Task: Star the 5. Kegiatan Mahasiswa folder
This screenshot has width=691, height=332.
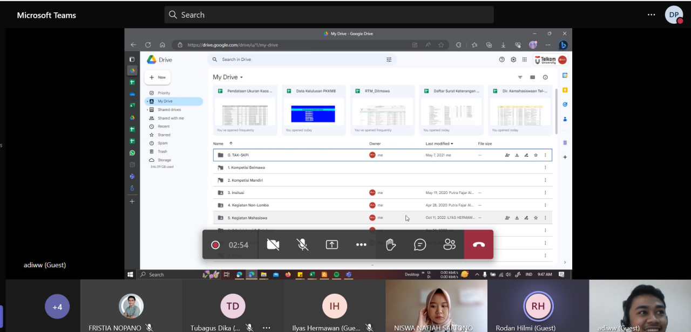Action: click(536, 218)
